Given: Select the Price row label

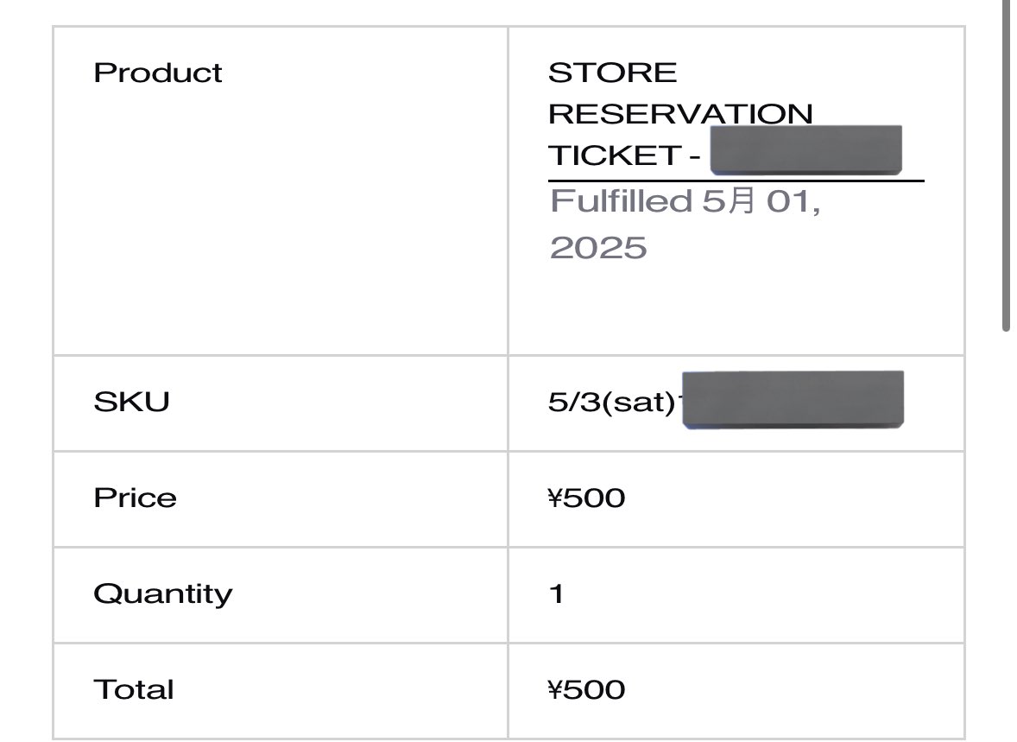Looking at the screenshot, I should pos(135,498).
